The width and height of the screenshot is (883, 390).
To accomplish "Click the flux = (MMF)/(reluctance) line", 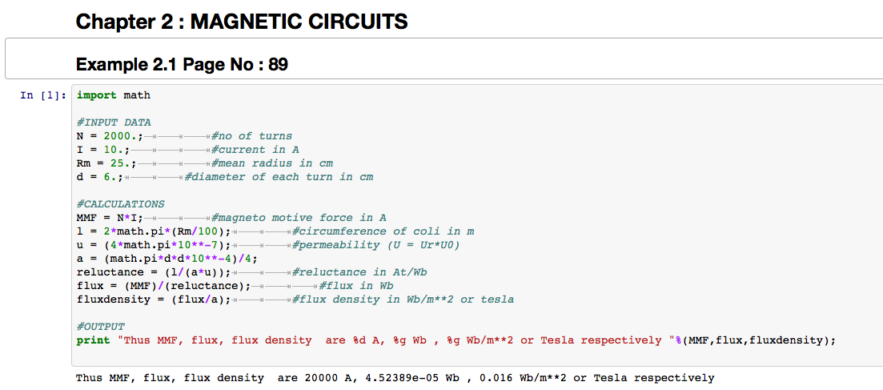I will coord(163,286).
